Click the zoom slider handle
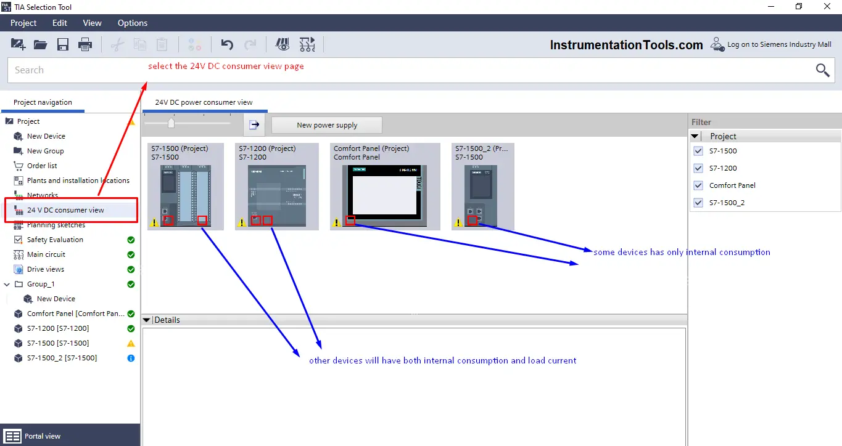 coord(171,123)
